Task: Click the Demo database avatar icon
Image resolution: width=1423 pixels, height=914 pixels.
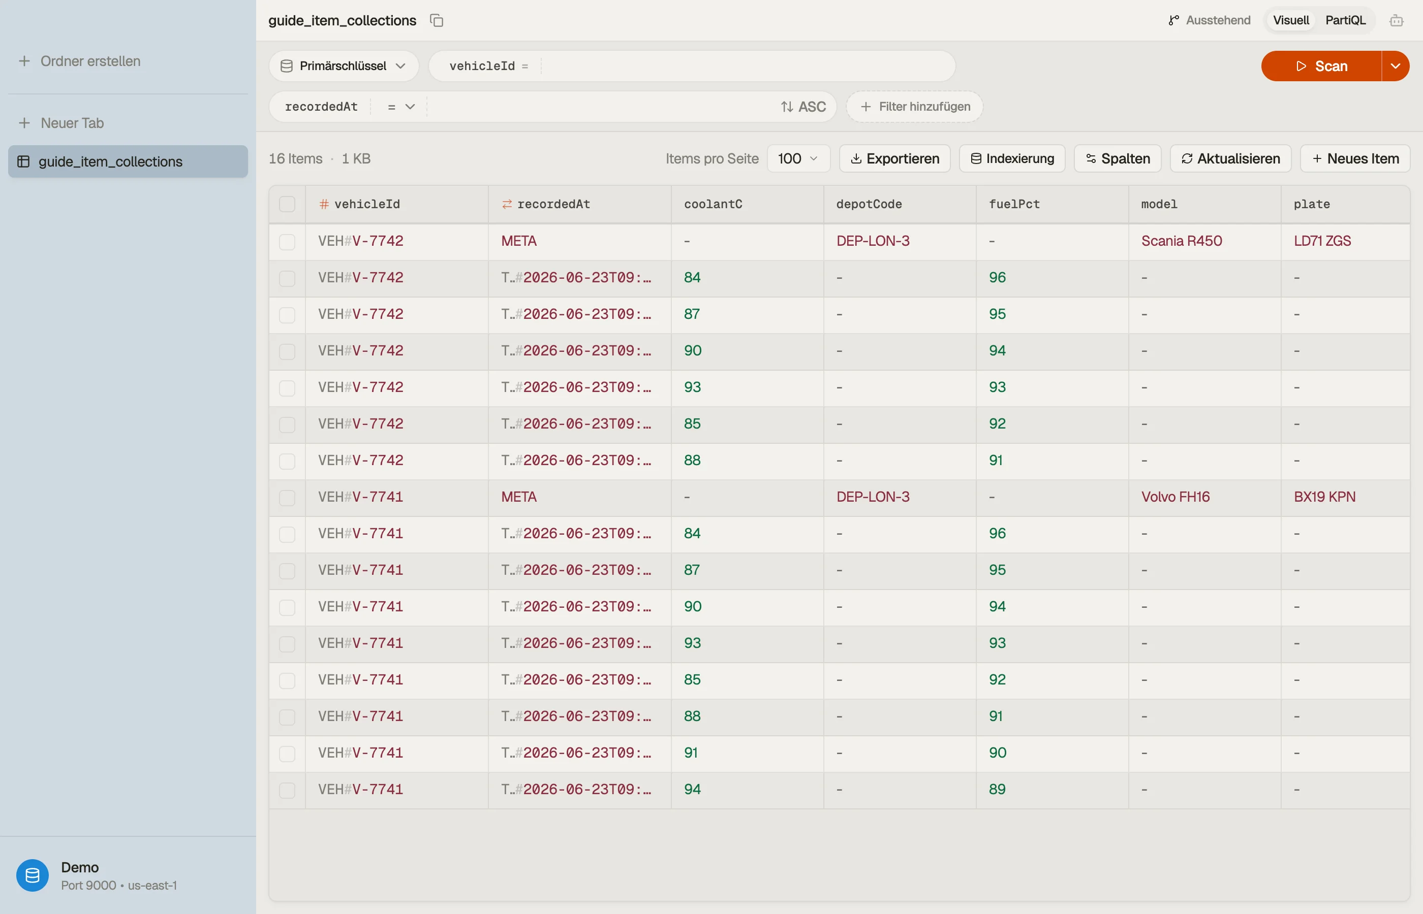Action: pyautogui.click(x=33, y=875)
